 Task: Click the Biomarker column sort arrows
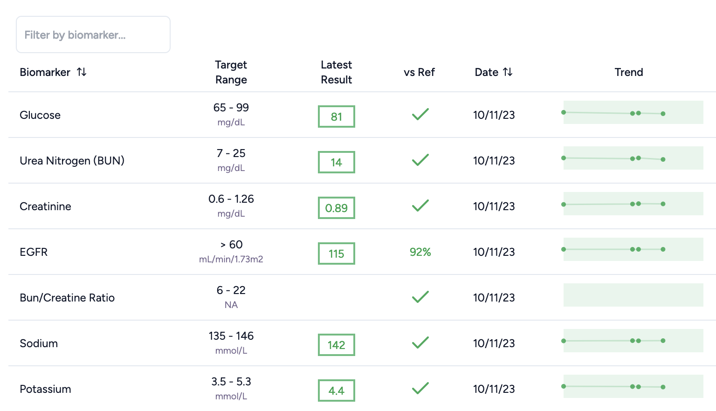pyautogui.click(x=82, y=72)
